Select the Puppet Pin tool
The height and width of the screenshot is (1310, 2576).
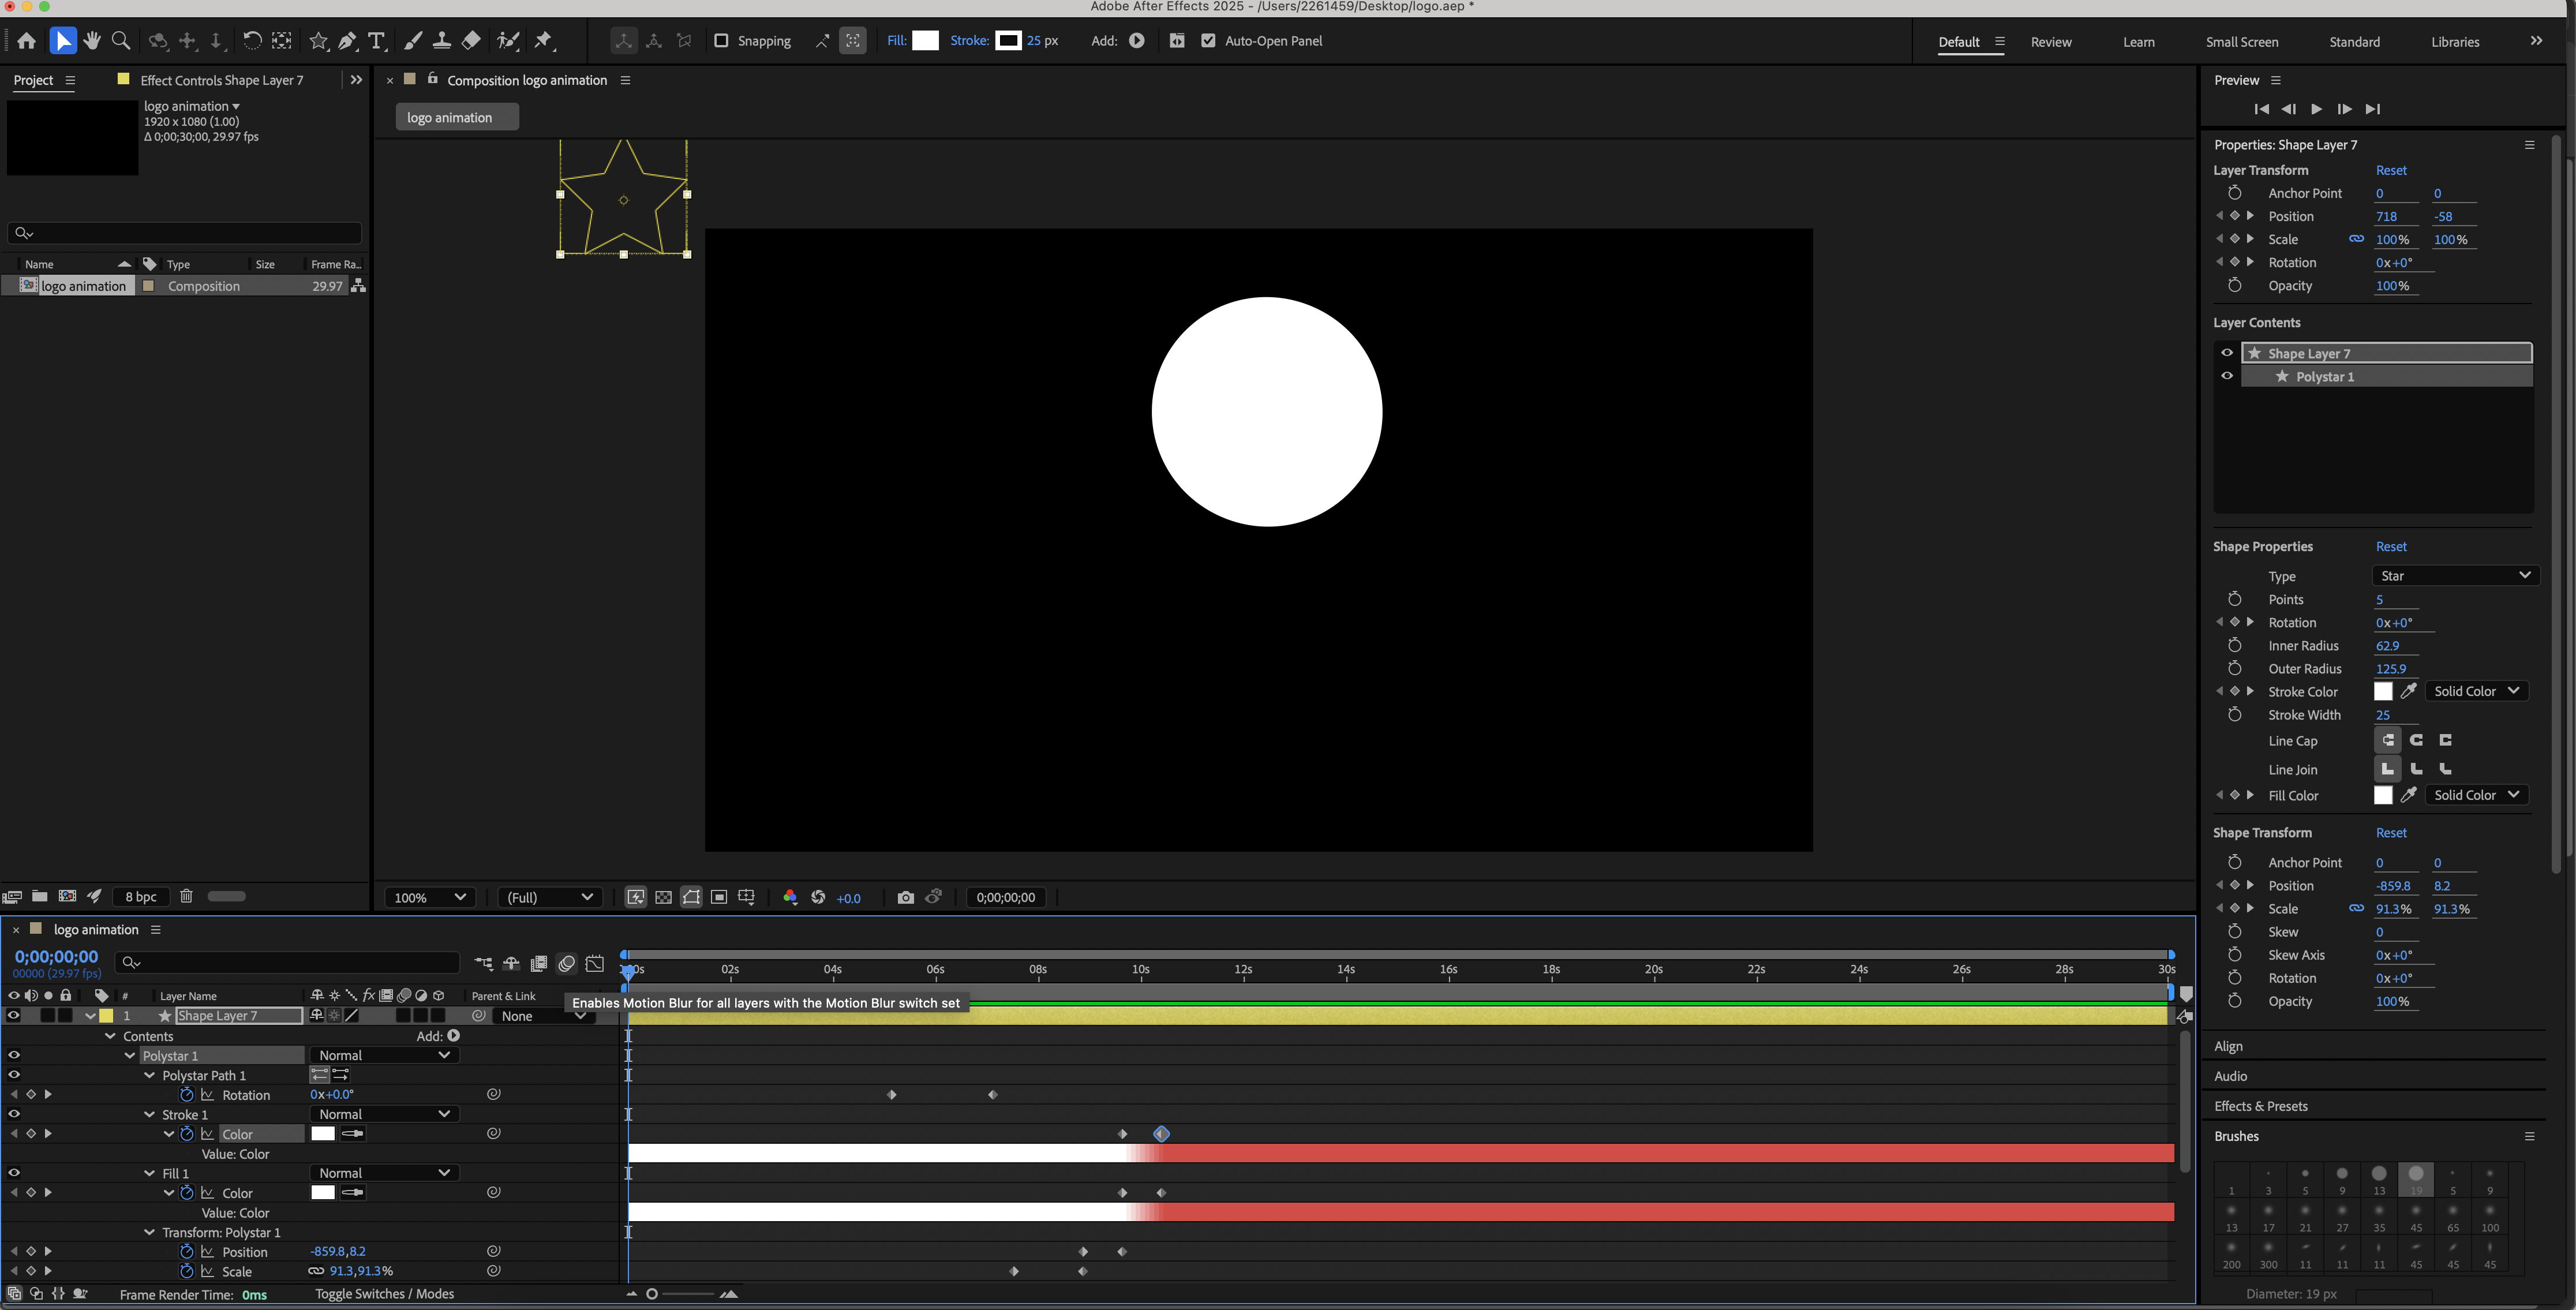point(543,41)
